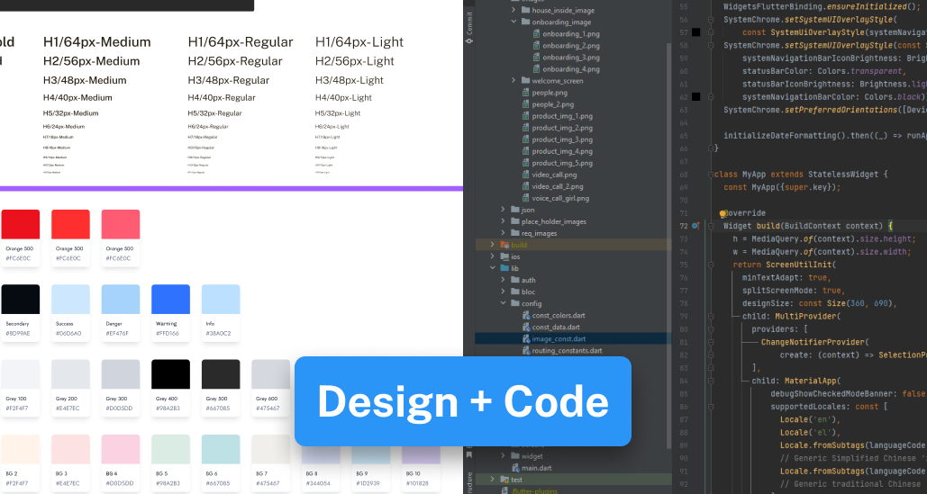
Task: Expand the house_inside_image folder
Action: click(x=513, y=10)
